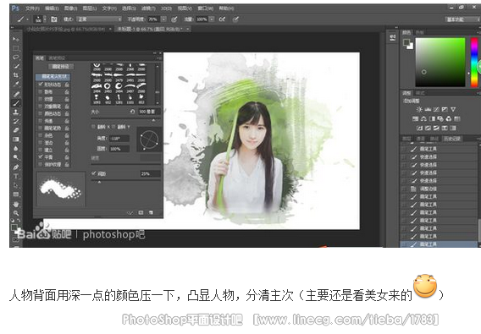The width and height of the screenshot is (481, 334).
Task: Add a Color Balance adjustment (scales icon)
Action: [424, 118]
